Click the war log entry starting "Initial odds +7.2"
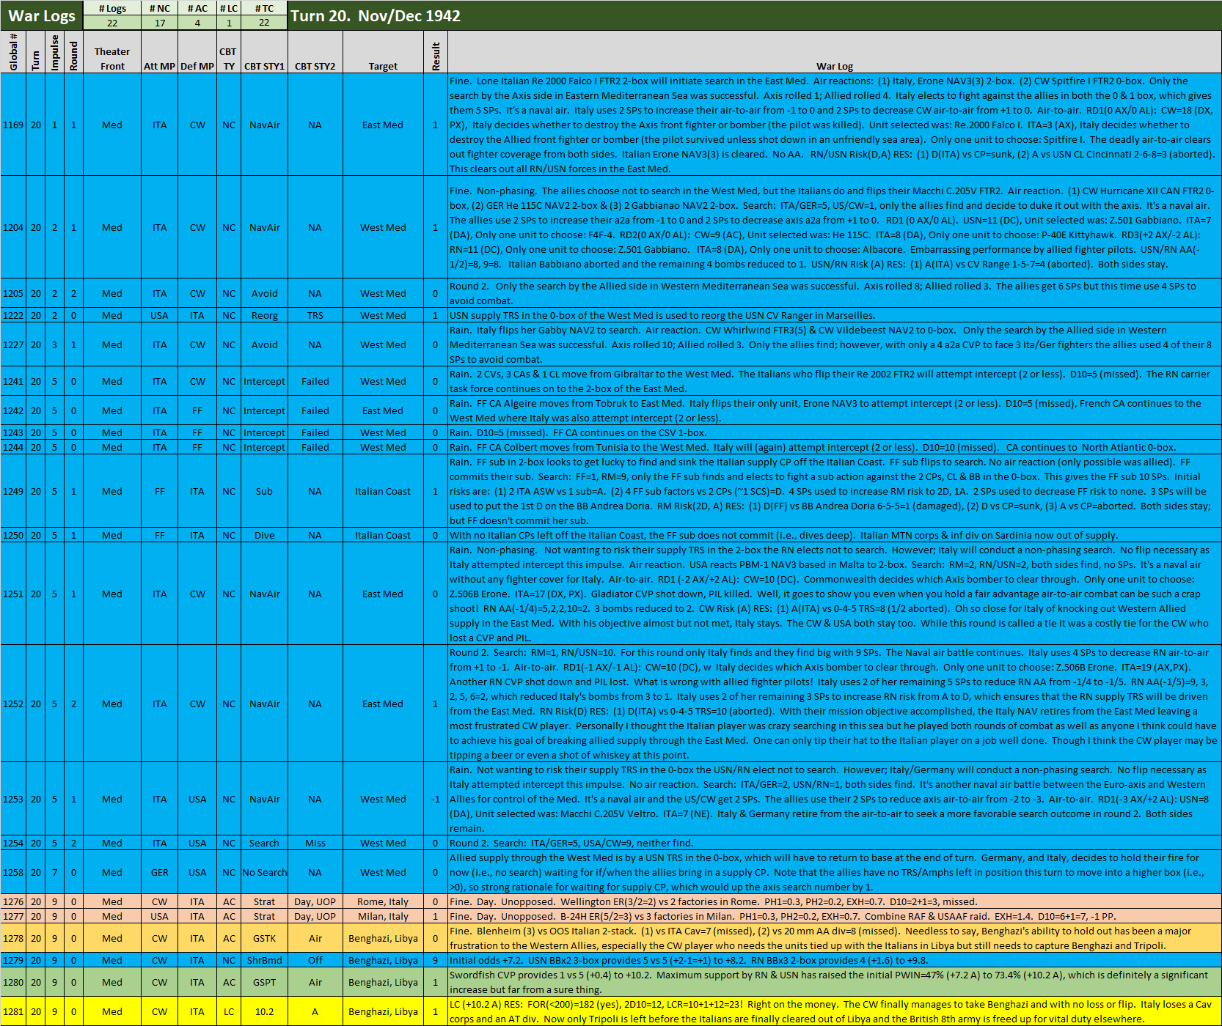The image size is (1222, 1026). pyautogui.click(x=835, y=960)
